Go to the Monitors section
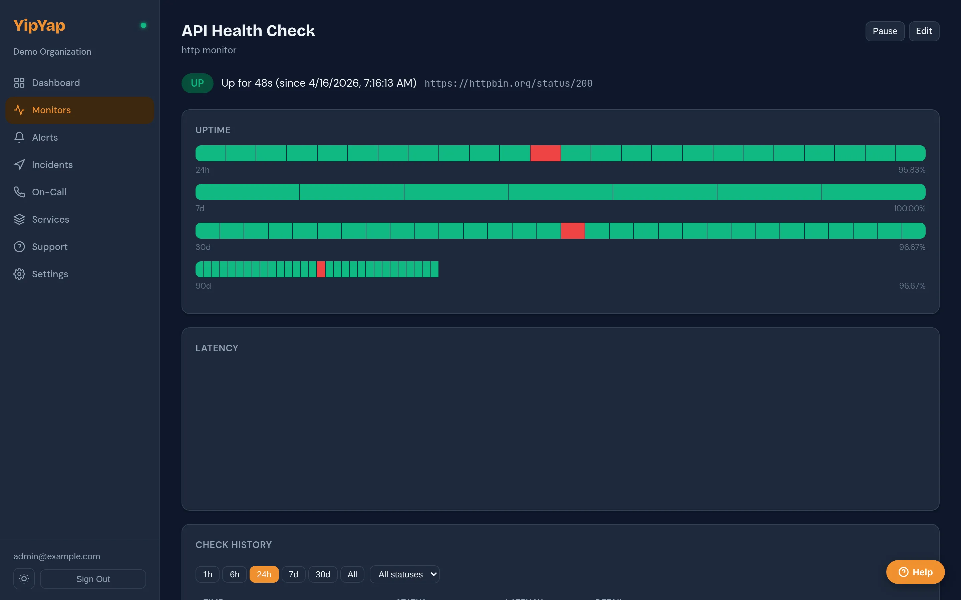This screenshot has height=600, width=961. pyautogui.click(x=51, y=110)
